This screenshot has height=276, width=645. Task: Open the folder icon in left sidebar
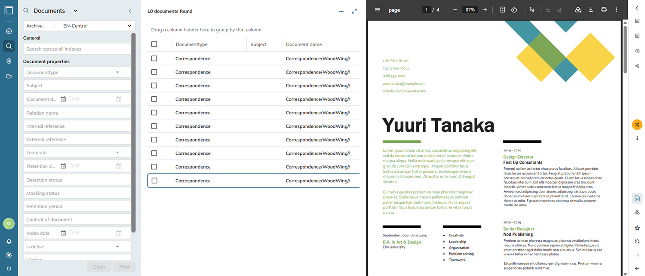coord(9,76)
